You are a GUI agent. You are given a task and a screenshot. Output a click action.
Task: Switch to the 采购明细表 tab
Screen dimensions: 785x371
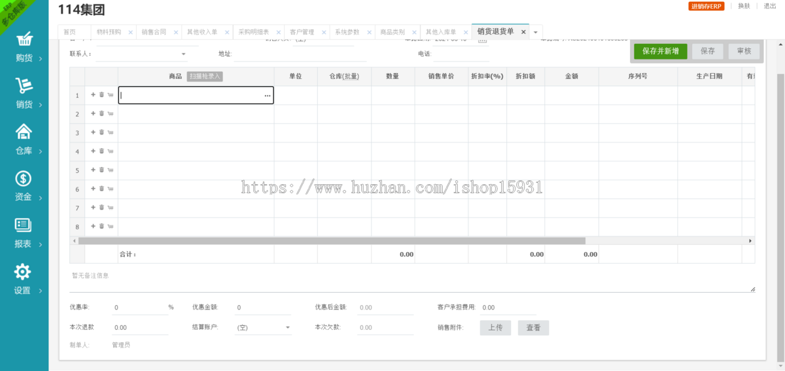point(254,32)
